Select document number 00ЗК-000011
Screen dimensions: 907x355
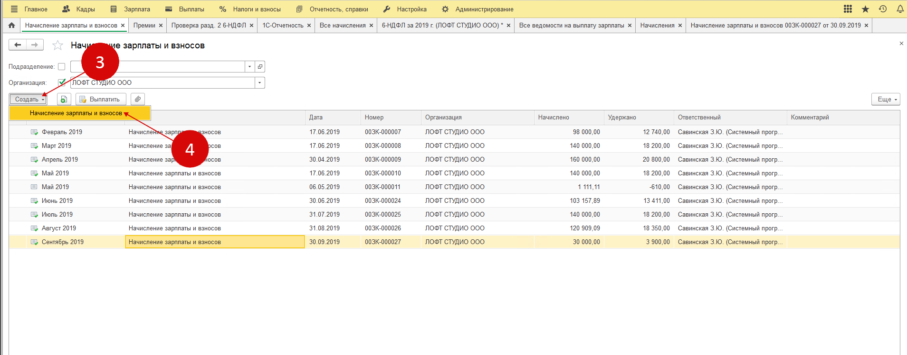pyautogui.click(x=382, y=187)
